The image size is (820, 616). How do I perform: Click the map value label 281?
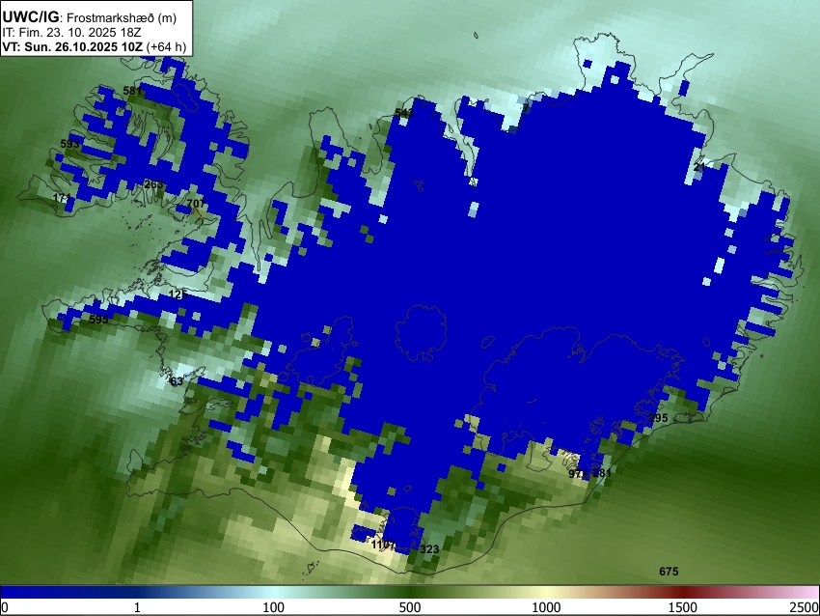602,473
